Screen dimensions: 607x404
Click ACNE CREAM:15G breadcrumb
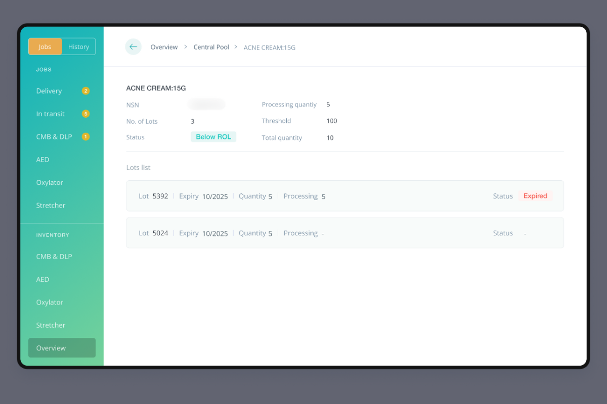270,47
